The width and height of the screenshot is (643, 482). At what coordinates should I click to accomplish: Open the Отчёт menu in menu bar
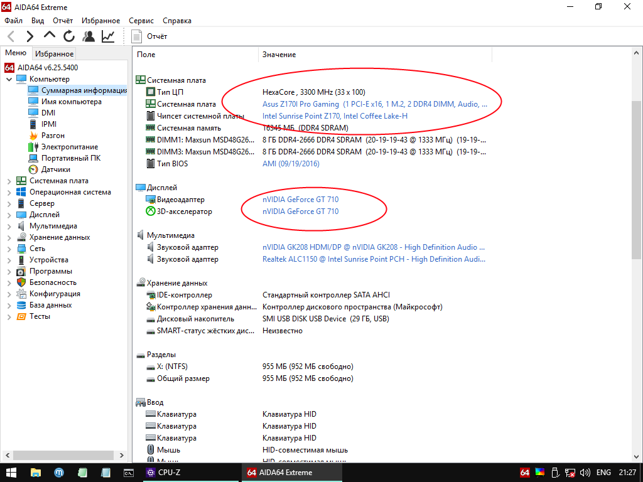coord(63,21)
